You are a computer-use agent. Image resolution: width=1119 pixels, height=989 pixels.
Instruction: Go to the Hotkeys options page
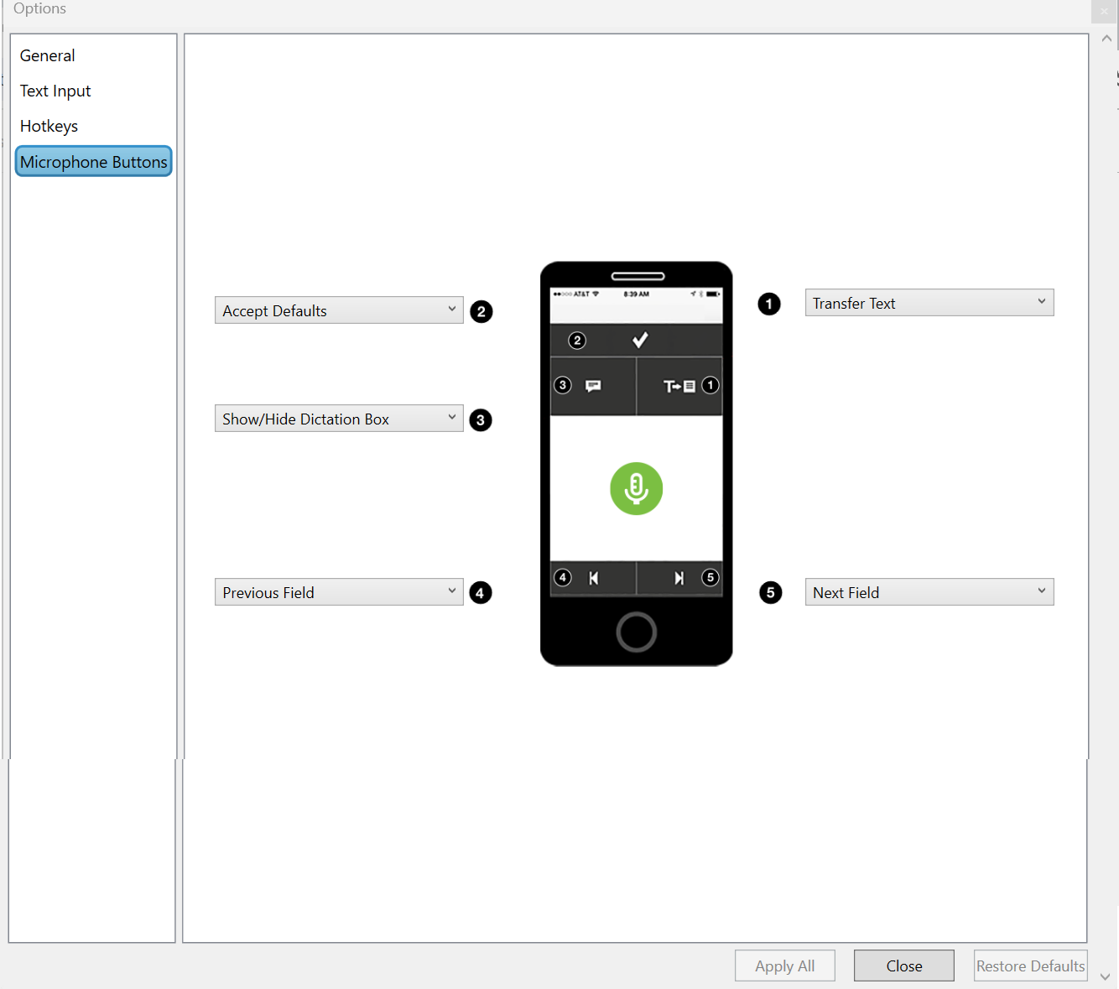(49, 126)
